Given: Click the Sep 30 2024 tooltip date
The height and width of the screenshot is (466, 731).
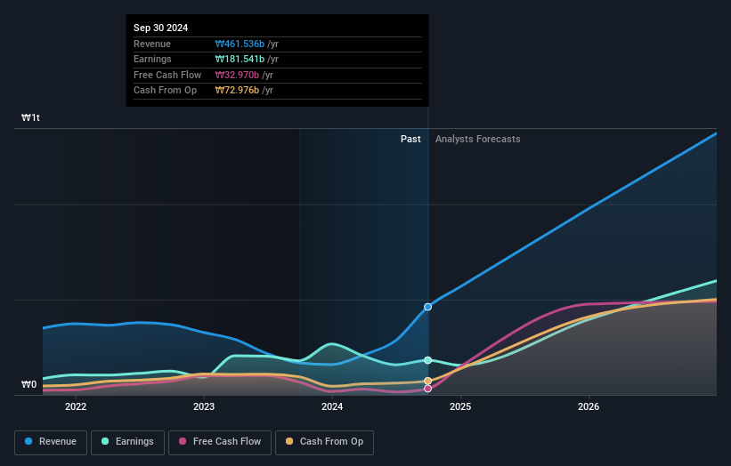Looking at the screenshot, I should click(161, 28).
